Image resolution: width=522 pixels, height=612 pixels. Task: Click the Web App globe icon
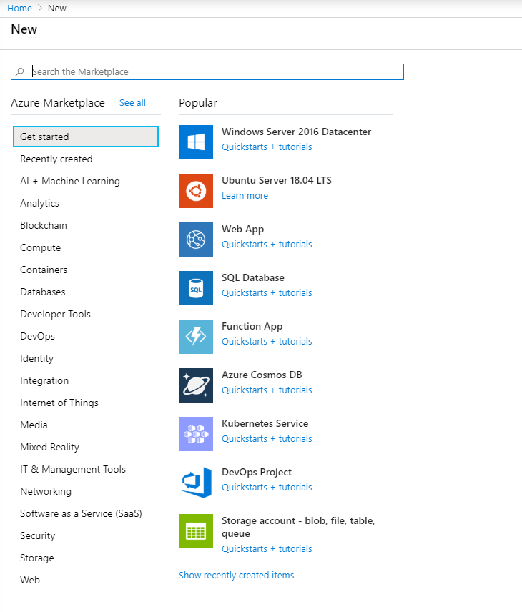coord(196,240)
